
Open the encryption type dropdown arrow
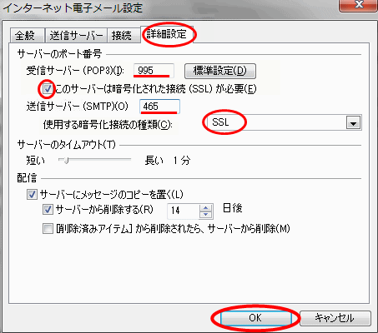[353, 122]
